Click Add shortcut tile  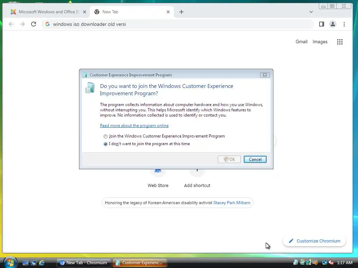[197, 180]
